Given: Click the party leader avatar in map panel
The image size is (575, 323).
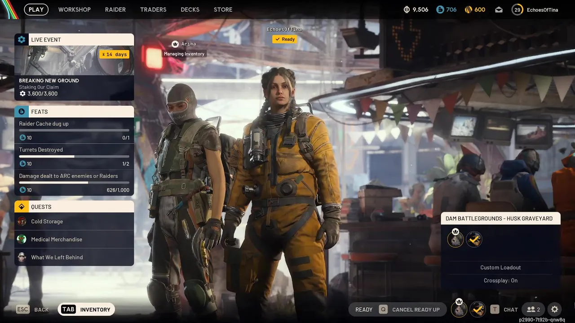Looking at the screenshot, I should click(x=456, y=238).
